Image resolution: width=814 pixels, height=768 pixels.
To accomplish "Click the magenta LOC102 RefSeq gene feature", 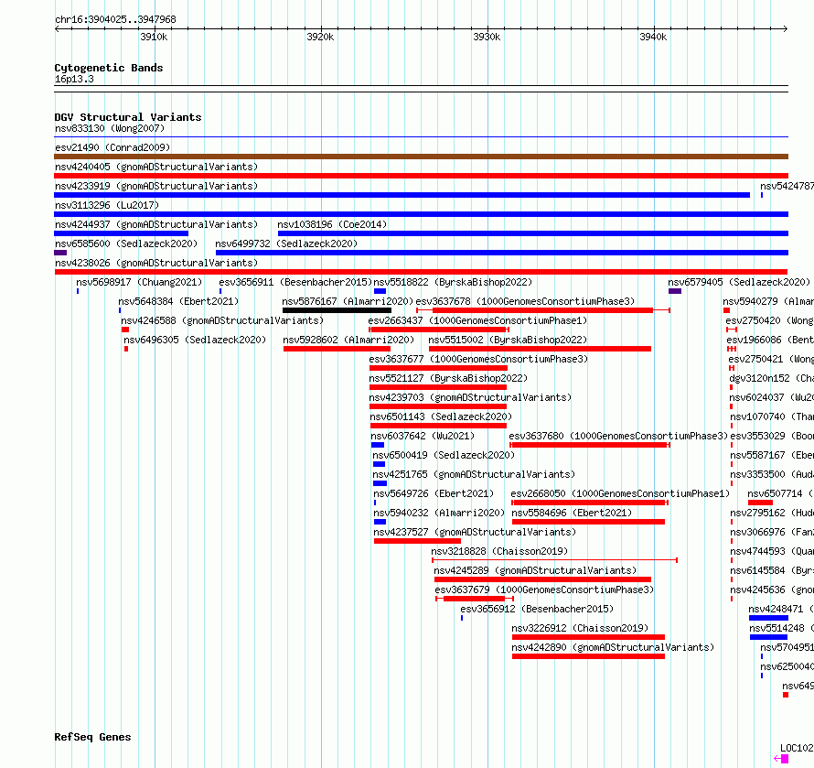I will 781,759.
